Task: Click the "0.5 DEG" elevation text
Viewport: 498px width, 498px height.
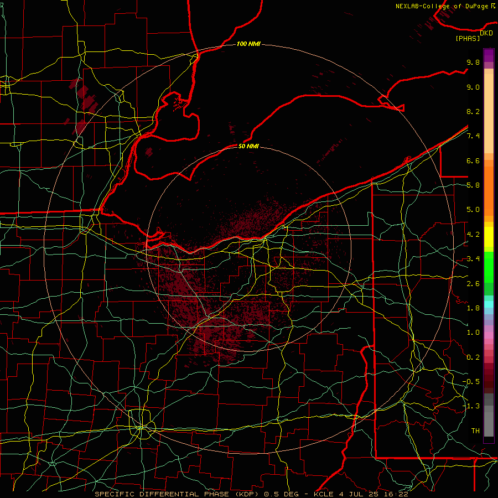Action: (282, 494)
